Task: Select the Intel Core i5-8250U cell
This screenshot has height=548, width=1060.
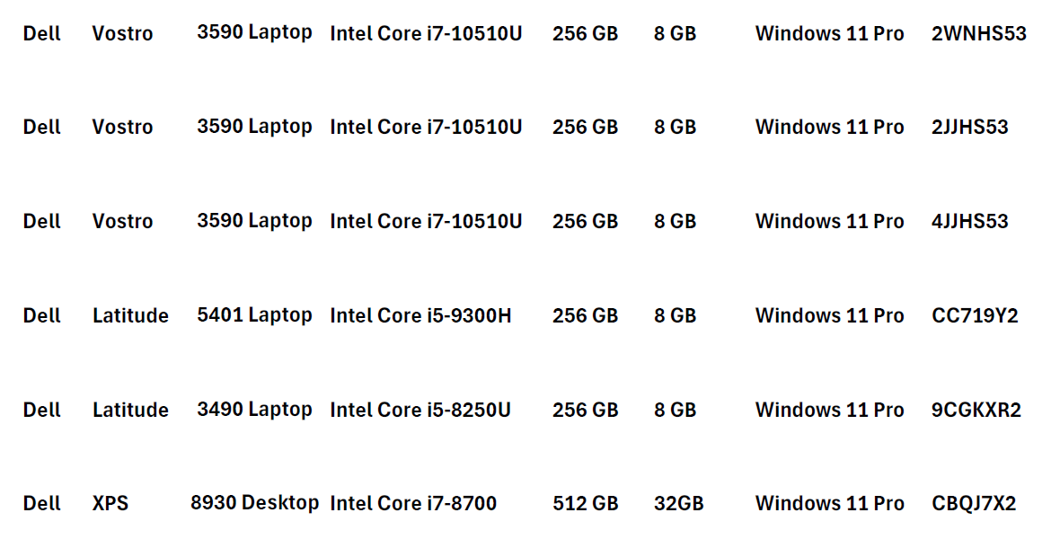Action: 420,410
